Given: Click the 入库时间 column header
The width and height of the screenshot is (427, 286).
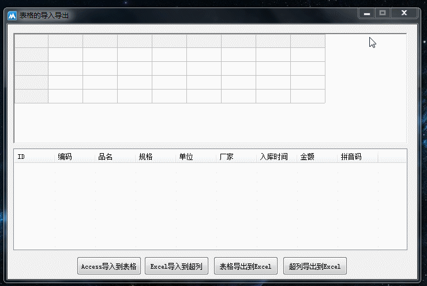Looking at the screenshot, I should (x=276, y=157).
